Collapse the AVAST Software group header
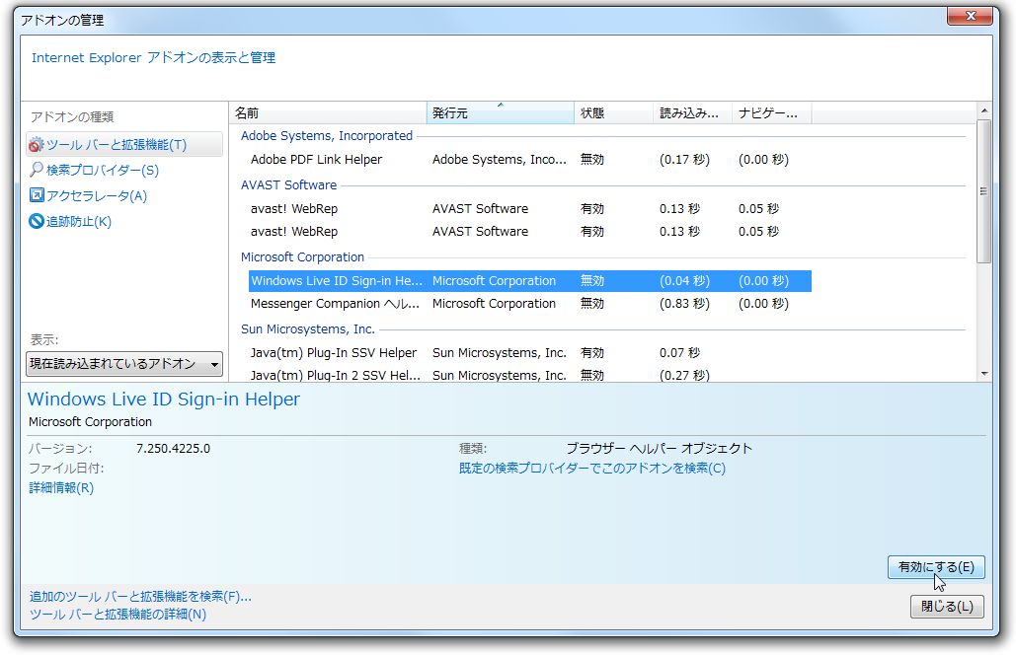 [288, 185]
